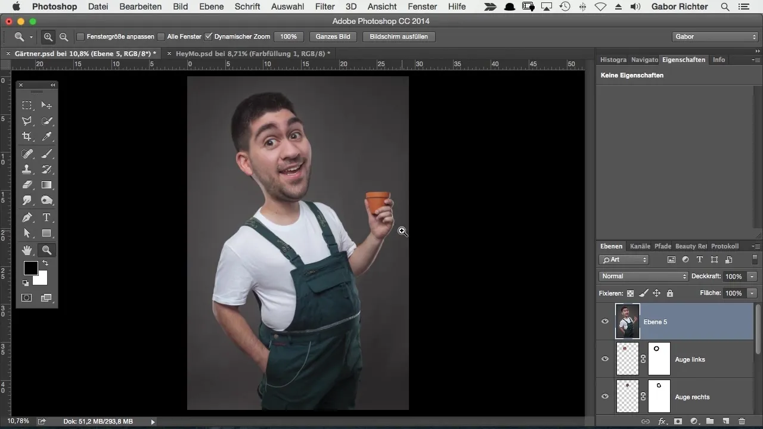Click the Ganzes Bild button
This screenshot has height=429, width=763.
pos(333,37)
